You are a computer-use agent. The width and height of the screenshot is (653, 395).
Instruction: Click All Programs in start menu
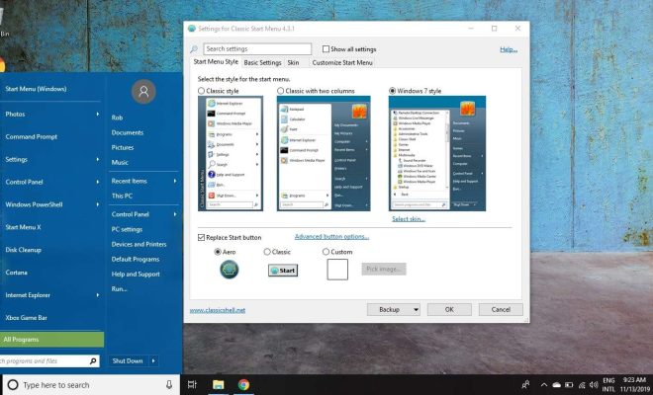pos(51,340)
